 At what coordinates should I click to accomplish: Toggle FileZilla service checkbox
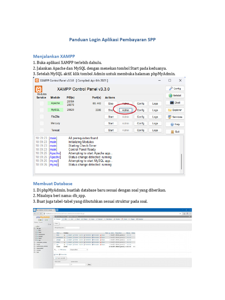pos(42,117)
